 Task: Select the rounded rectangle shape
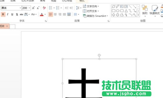[x=122, y=11]
